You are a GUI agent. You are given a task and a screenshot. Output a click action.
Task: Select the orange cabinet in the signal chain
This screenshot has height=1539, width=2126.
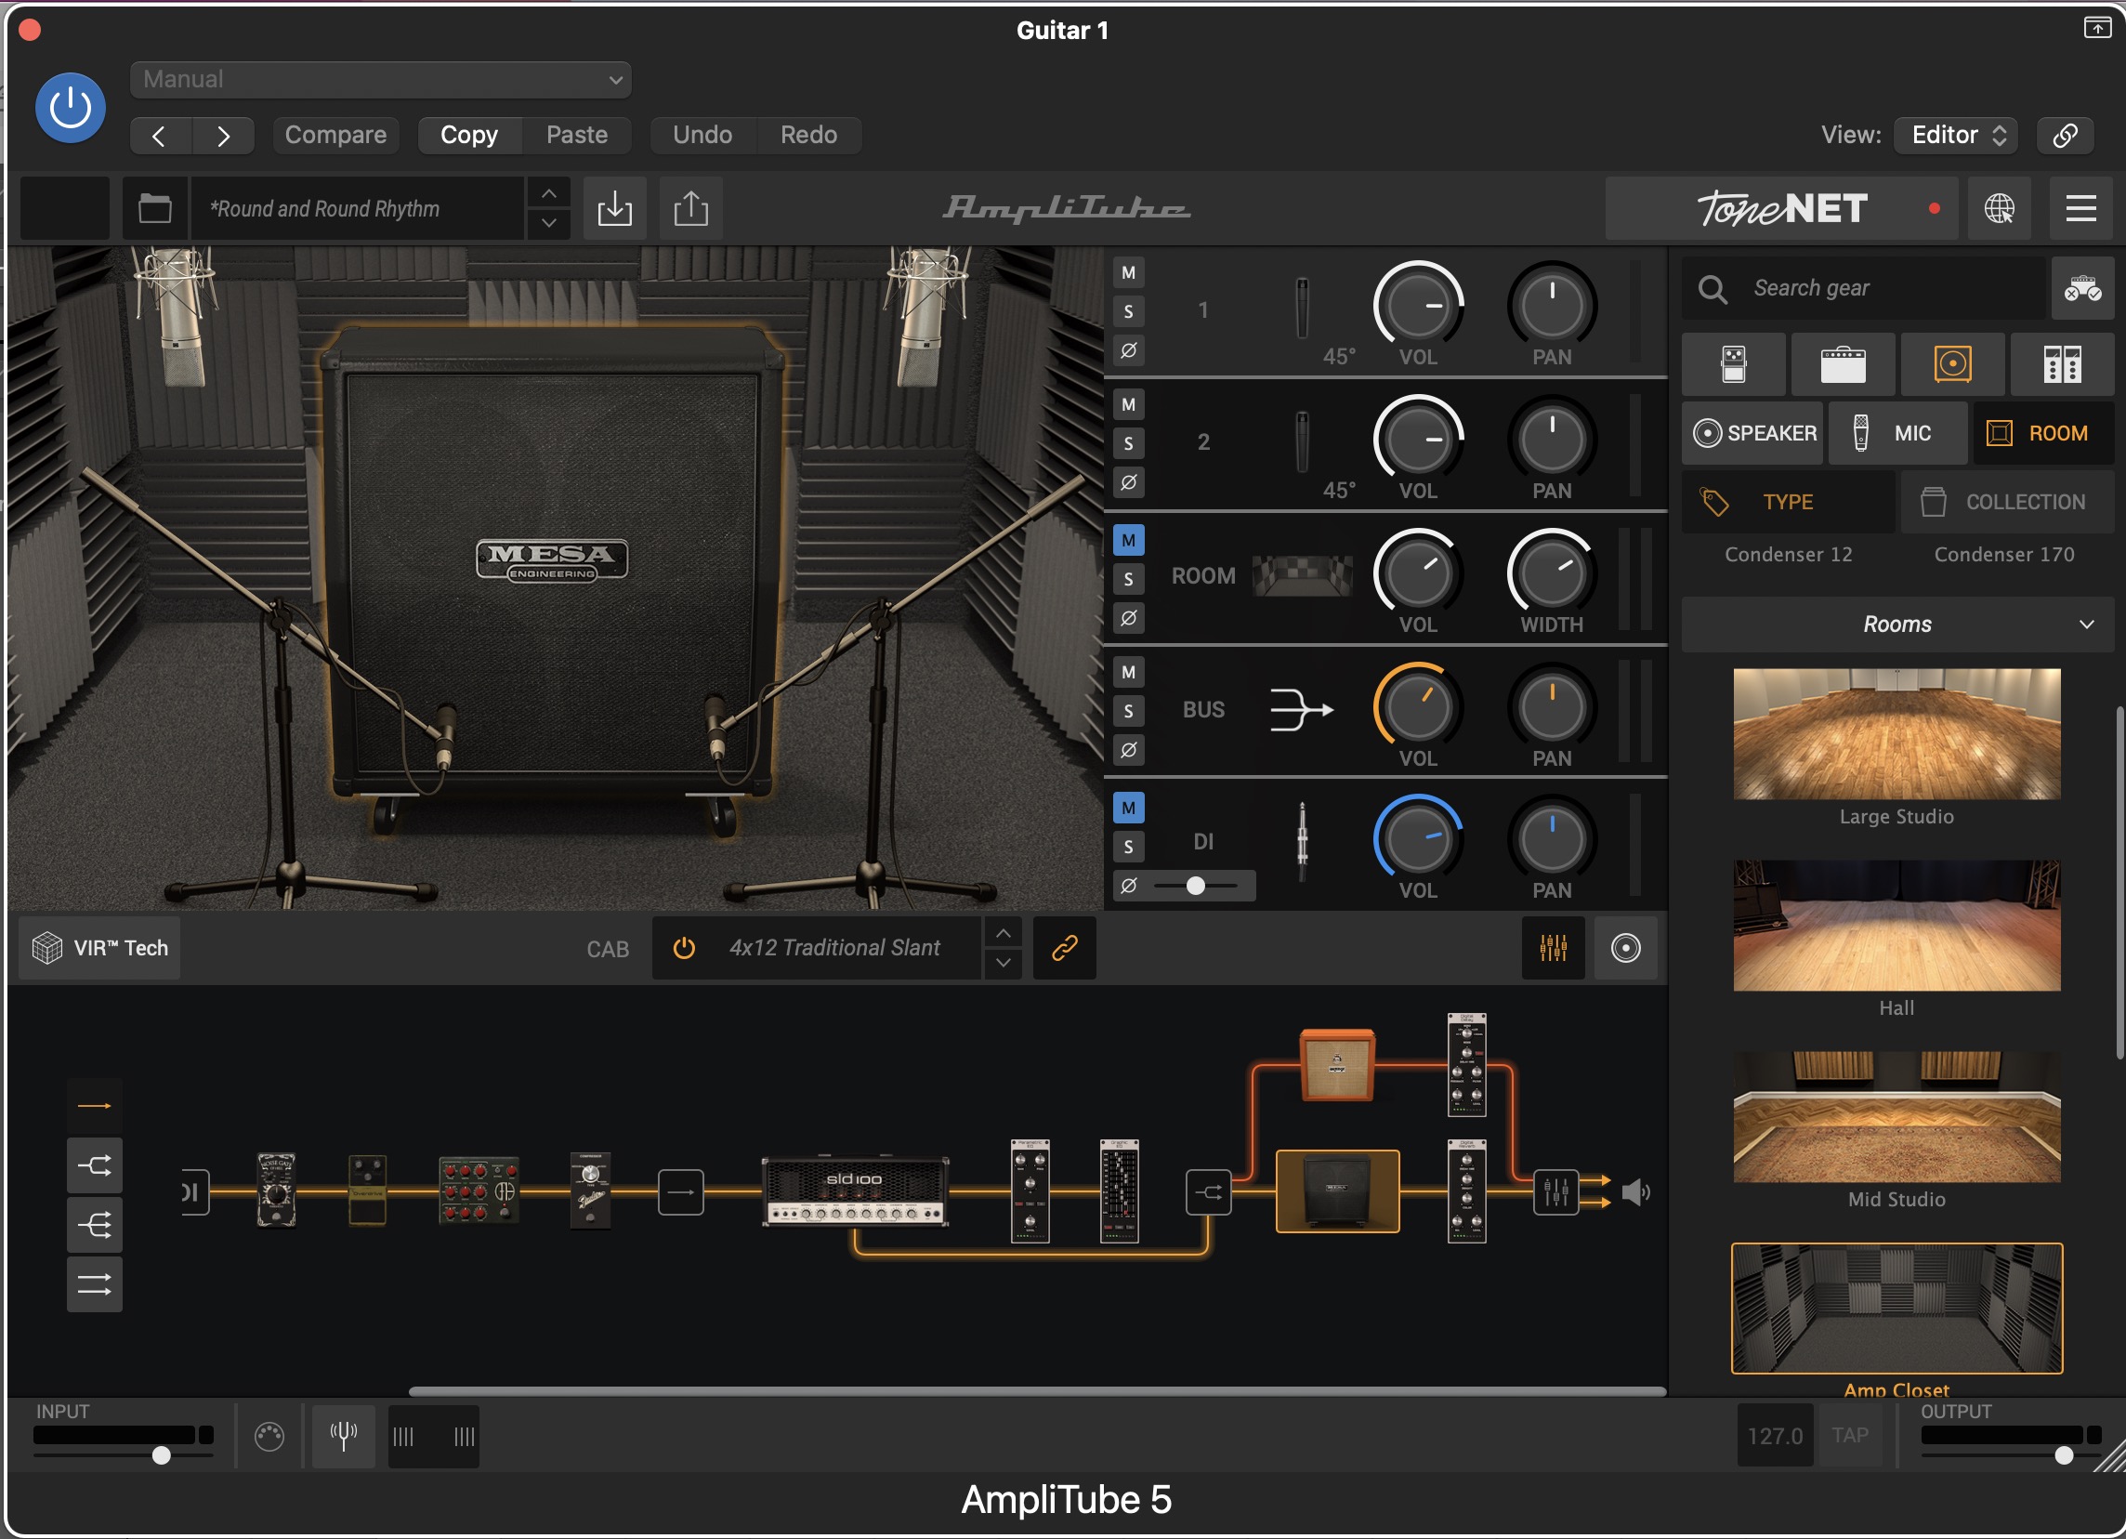coord(1337,1065)
